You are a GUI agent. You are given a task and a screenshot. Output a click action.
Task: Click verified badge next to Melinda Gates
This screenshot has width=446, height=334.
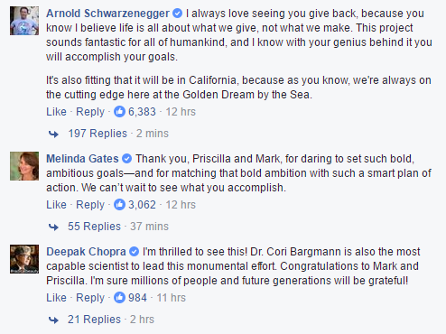127,159
